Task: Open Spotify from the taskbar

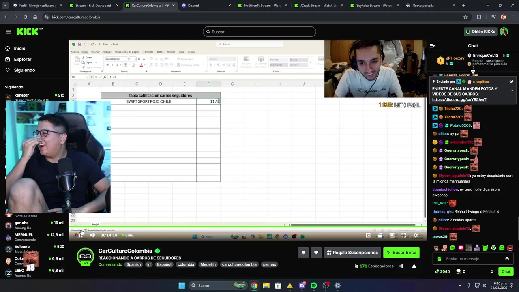Action: coord(314,286)
